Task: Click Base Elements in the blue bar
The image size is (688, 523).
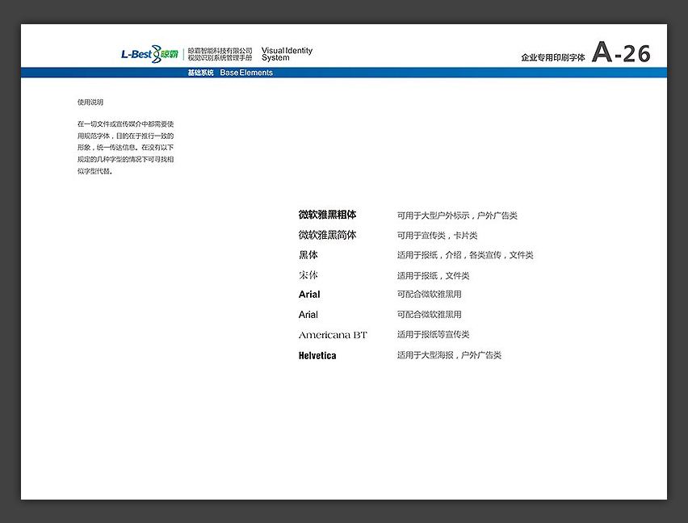Action: pyautogui.click(x=246, y=73)
